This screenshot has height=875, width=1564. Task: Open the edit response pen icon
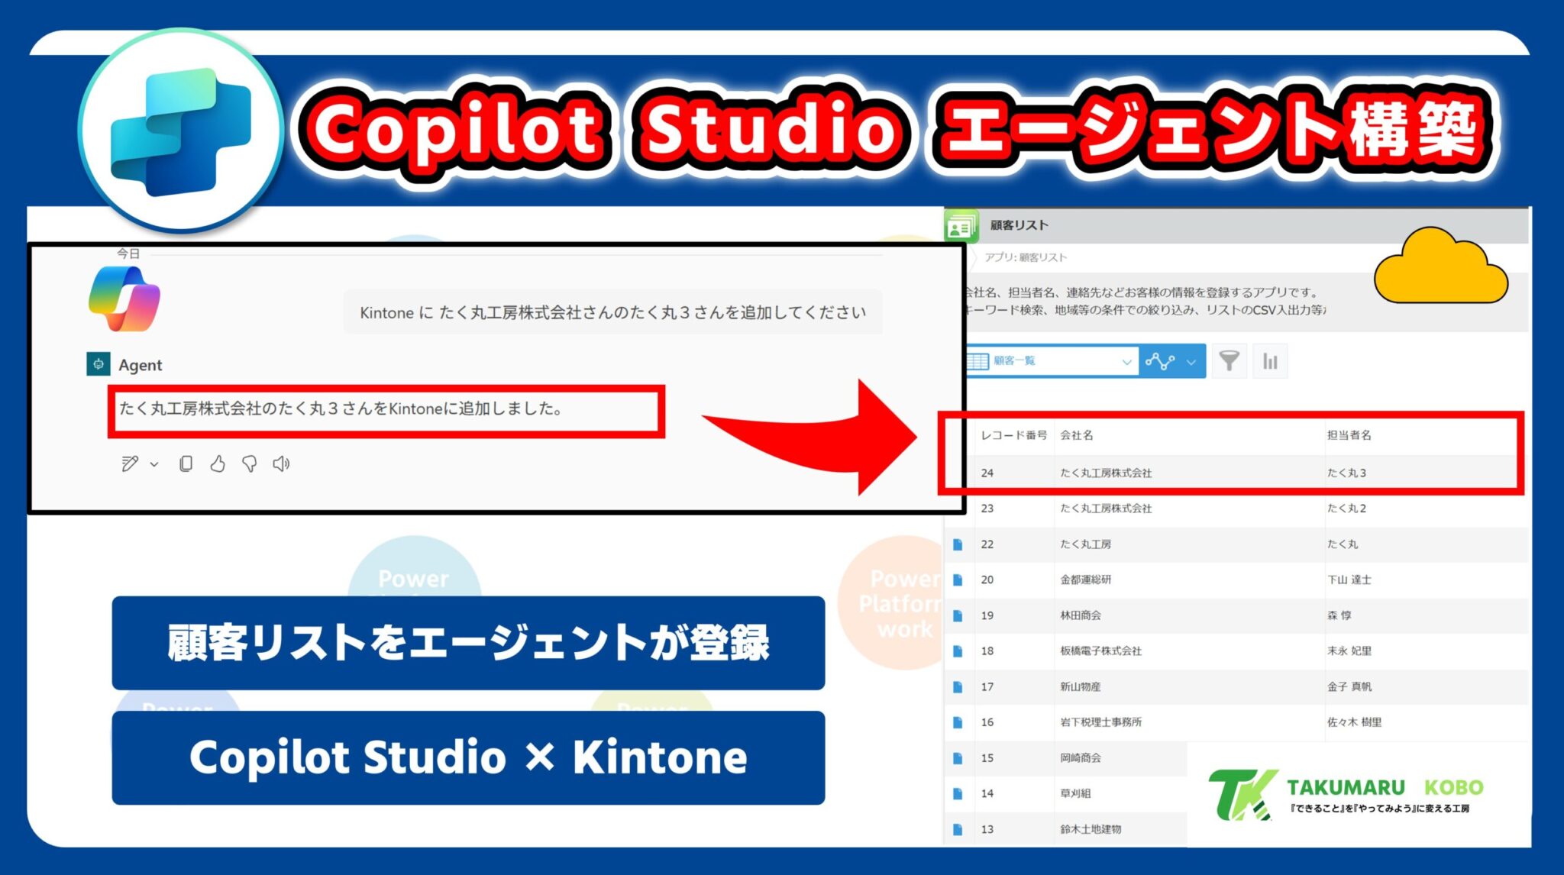[130, 463]
